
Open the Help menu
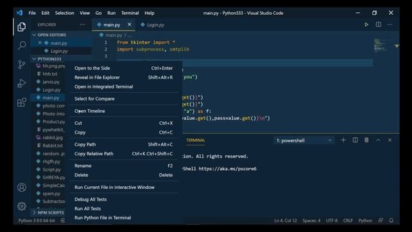tap(149, 13)
